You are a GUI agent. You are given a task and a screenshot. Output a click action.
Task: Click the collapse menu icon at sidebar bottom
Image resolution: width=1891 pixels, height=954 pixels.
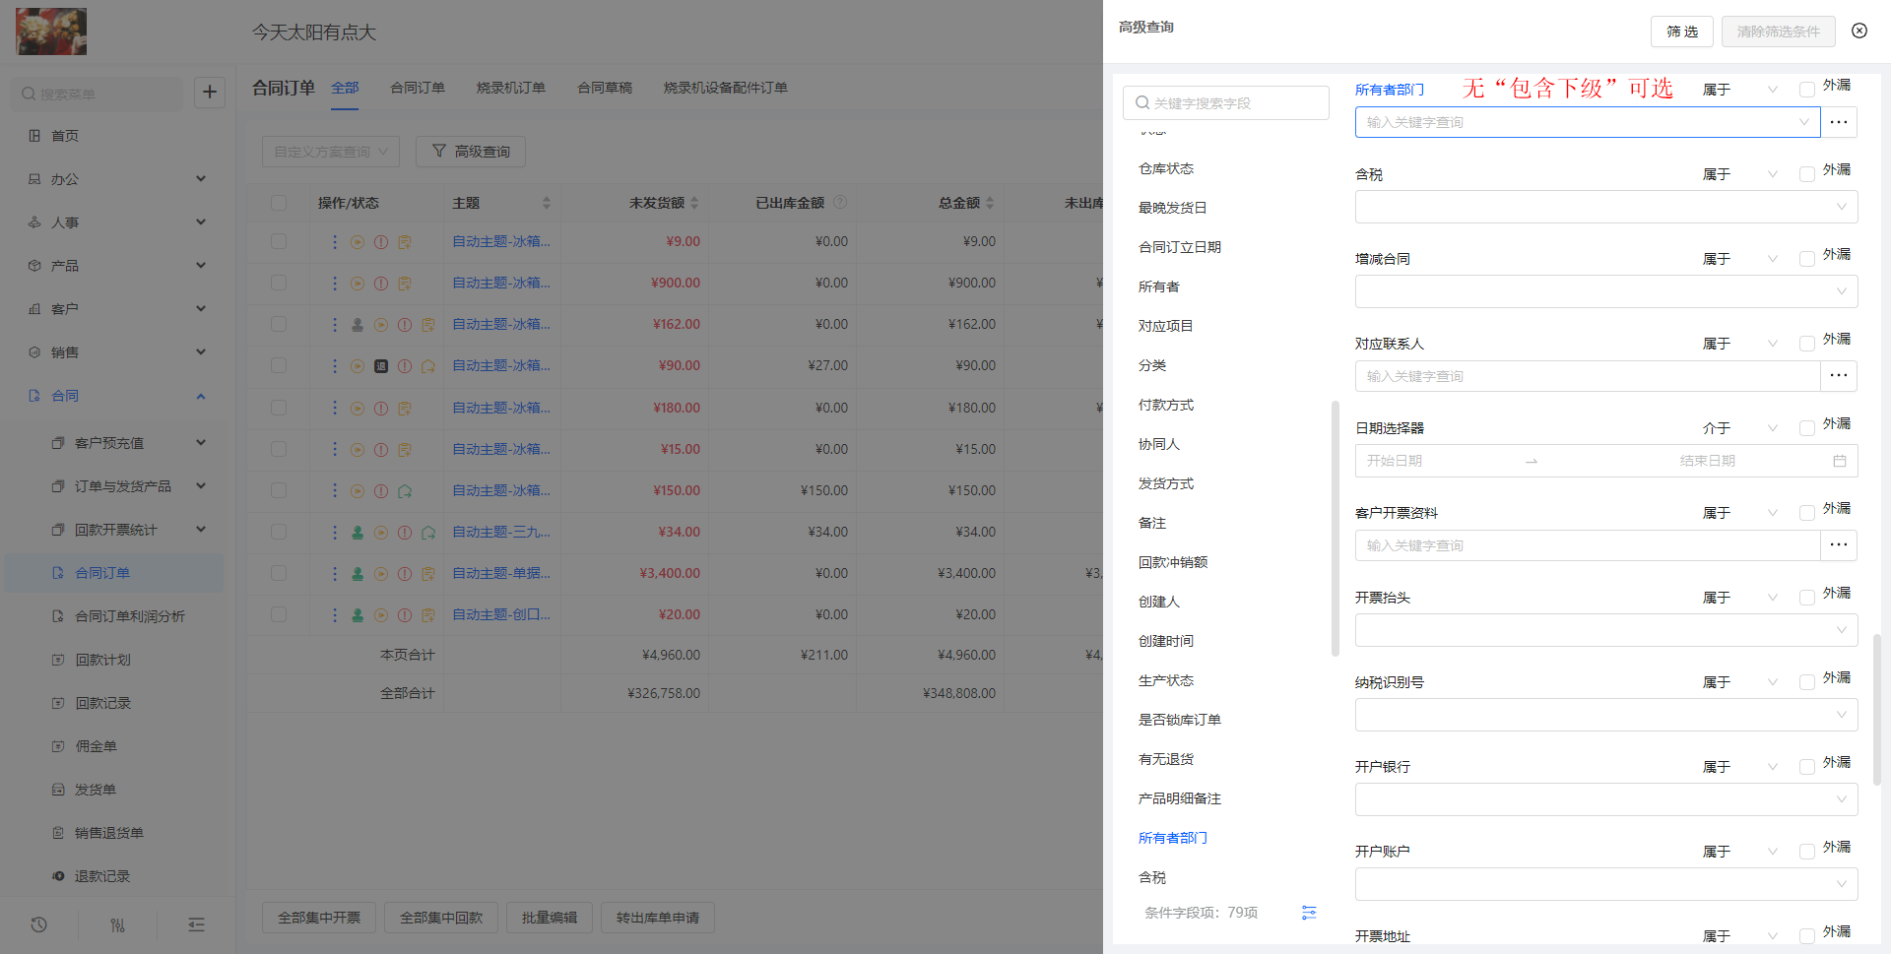[196, 924]
